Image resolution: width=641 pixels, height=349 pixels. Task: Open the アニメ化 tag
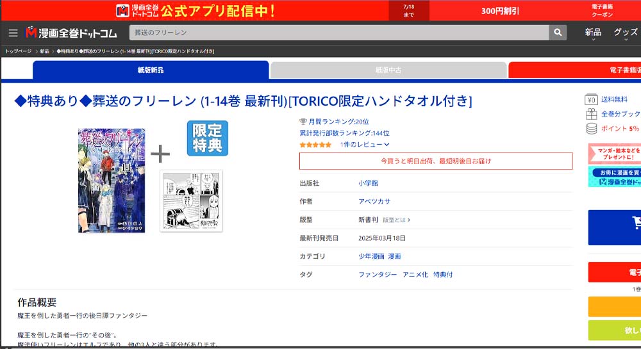click(x=415, y=275)
